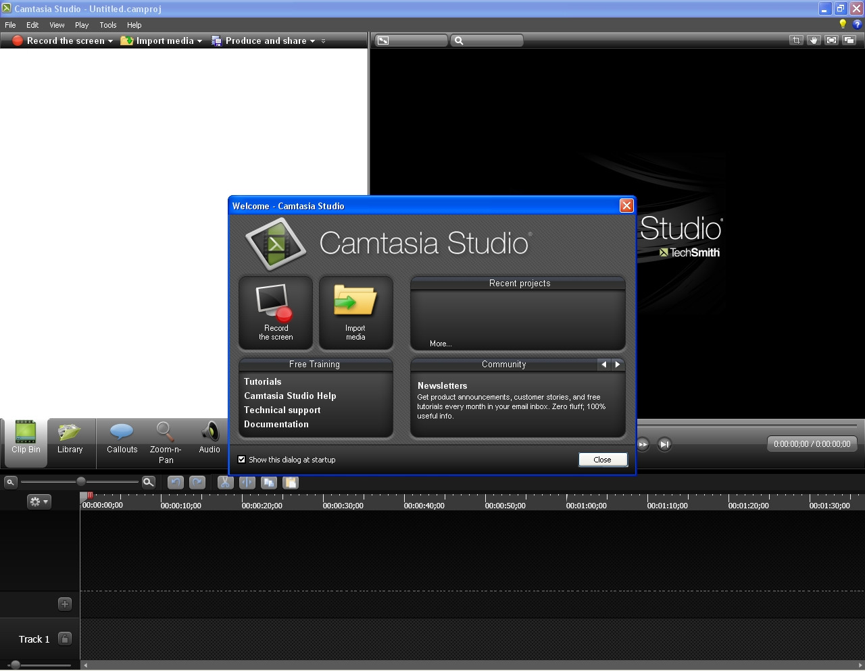Uncheck Show this dialog at startup
The height and width of the screenshot is (671, 865).
(x=242, y=460)
